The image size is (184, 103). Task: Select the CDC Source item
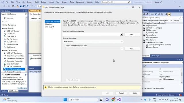11,34
